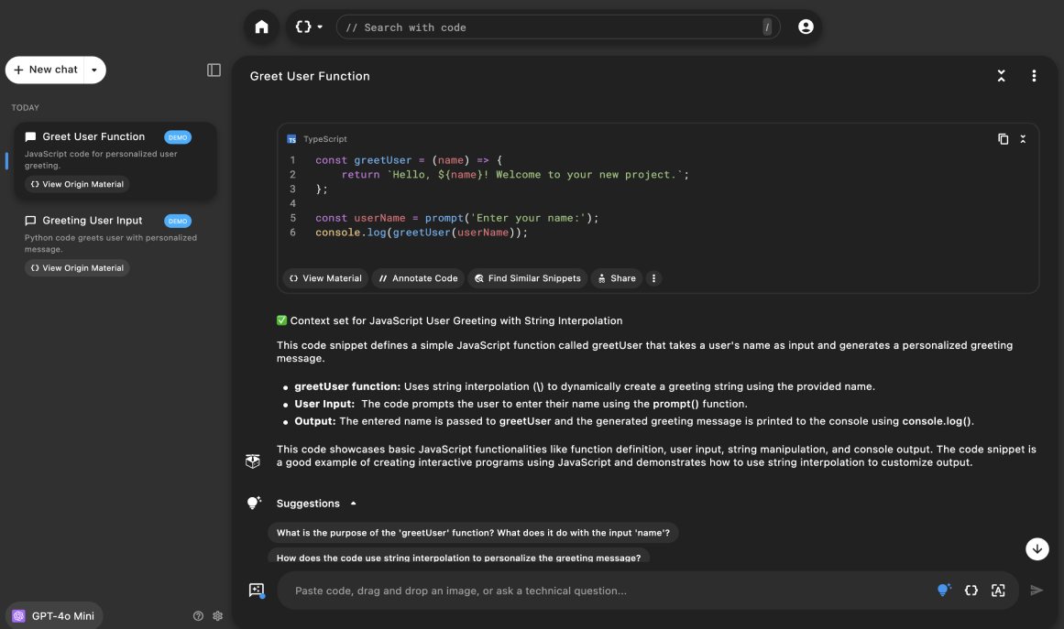Viewport: 1064px width, 629px height.
Task: Collapse the chat view with the top-right arrows icon
Action: [1002, 76]
